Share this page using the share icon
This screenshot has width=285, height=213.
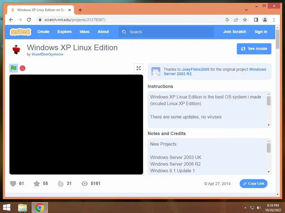236,20
